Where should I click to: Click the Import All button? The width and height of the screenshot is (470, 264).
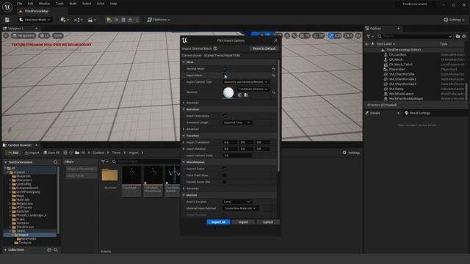click(218, 222)
